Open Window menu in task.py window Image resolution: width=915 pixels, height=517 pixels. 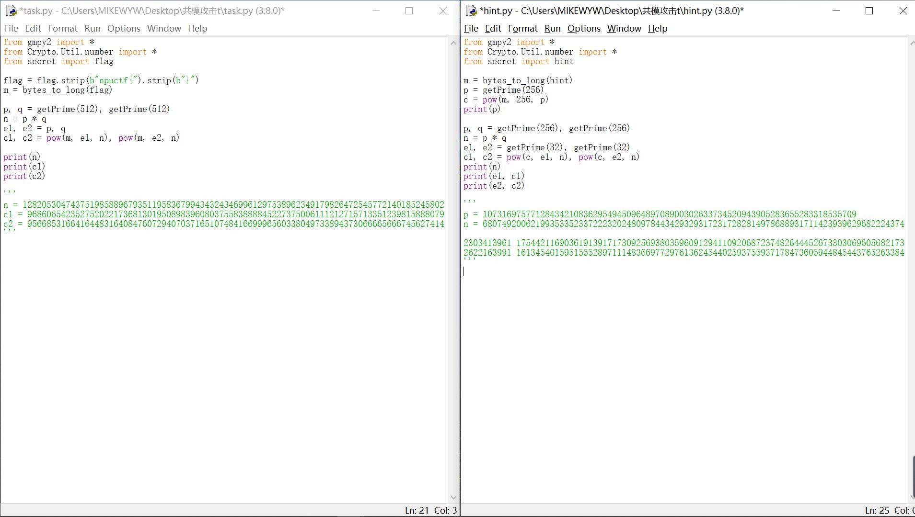coord(164,28)
